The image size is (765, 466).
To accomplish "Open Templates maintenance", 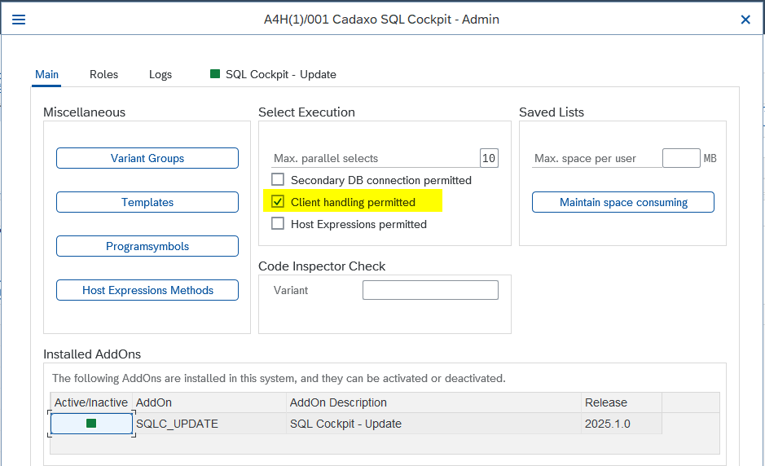I will coord(147,202).
